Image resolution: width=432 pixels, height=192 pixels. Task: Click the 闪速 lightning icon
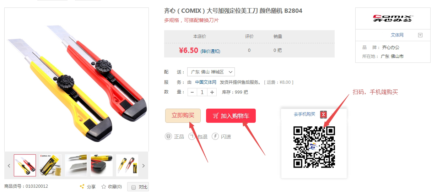click(x=215, y=137)
